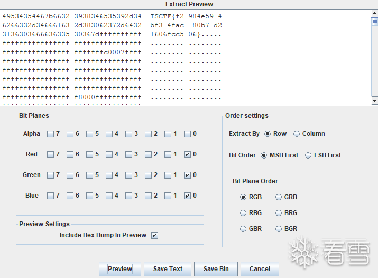Set bit plane order to RGB
378x278 pixels.
(243, 197)
